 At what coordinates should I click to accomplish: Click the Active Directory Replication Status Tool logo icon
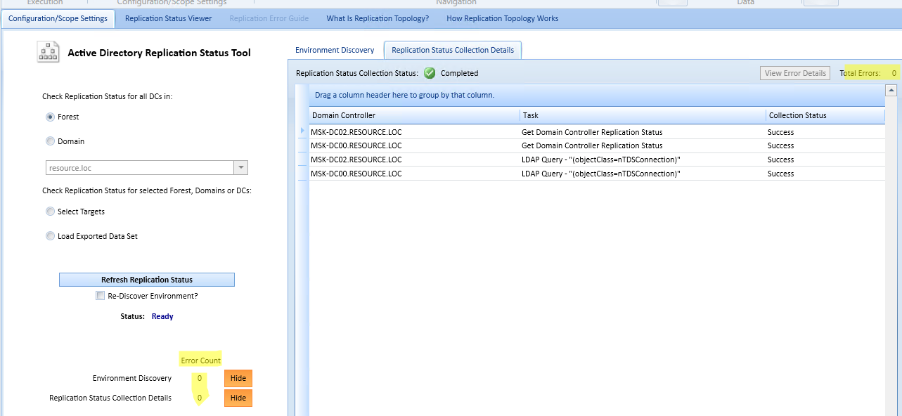click(49, 52)
